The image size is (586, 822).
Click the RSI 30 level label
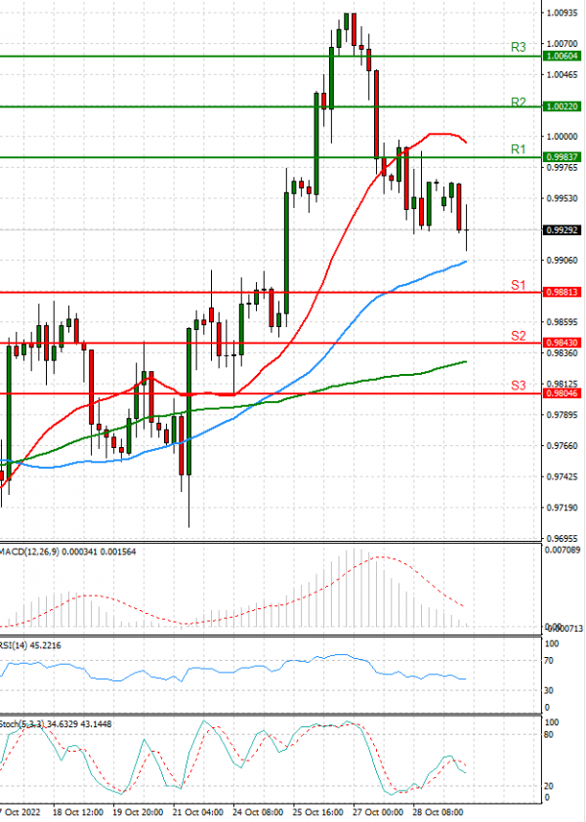tap(549, 691)
